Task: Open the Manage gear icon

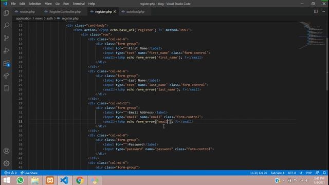Action: pyautogui.click(x=6, y=163)
